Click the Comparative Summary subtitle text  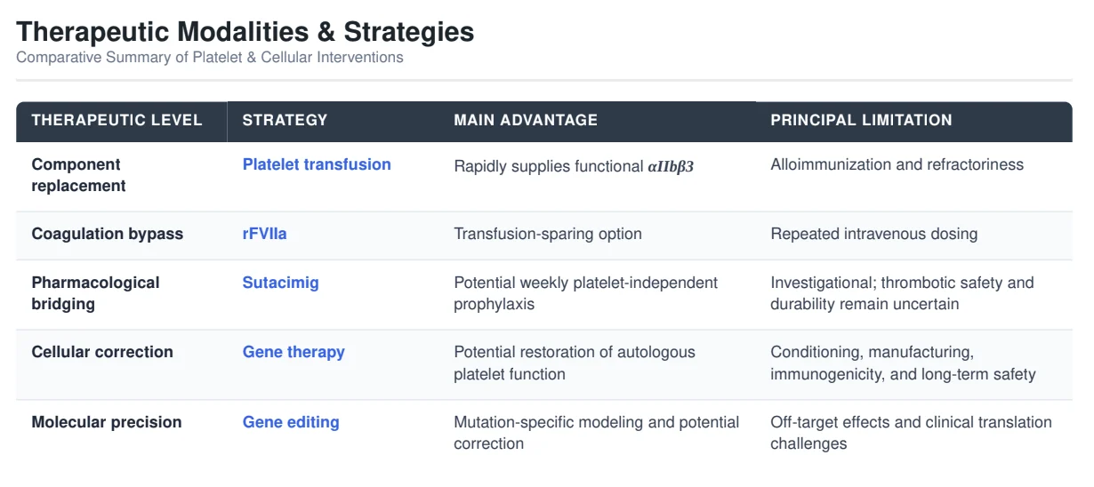[210, 57]
